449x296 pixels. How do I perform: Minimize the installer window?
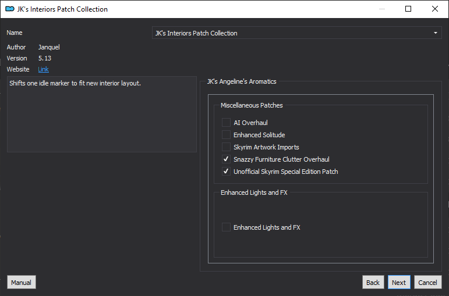point(382,9)
